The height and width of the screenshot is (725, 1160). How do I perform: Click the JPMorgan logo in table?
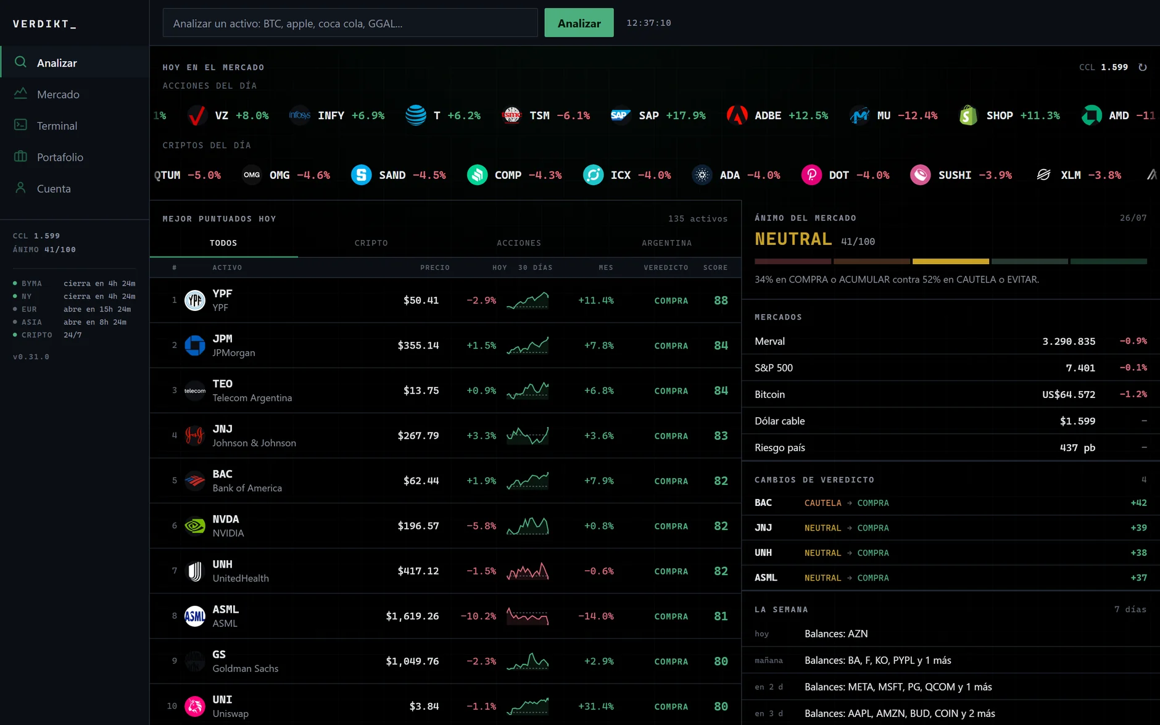click(x=195, y=346)
